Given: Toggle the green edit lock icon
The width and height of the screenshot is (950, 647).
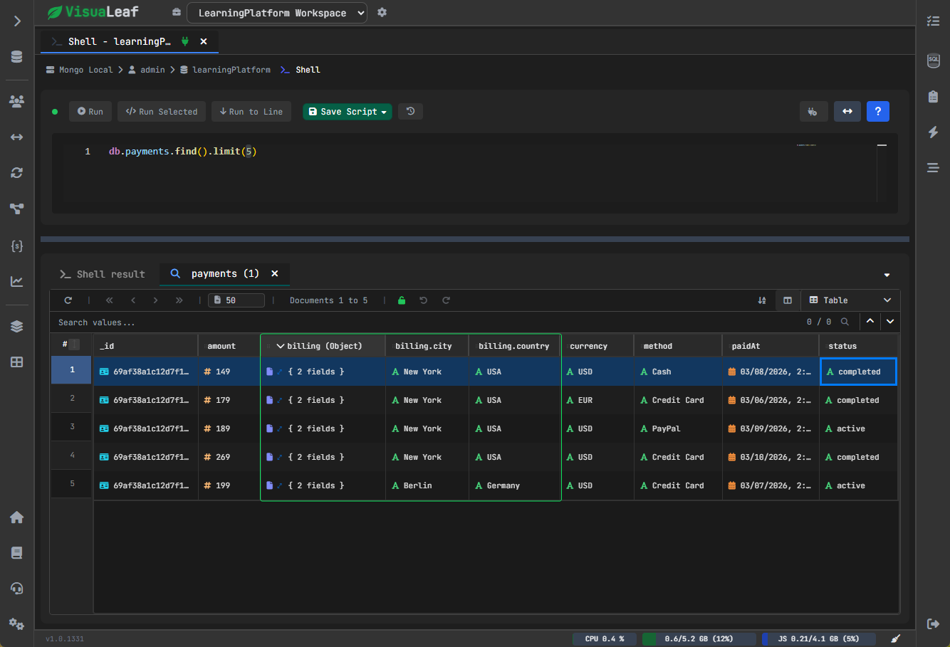Looking at the screenshot, I should point(402,300).
